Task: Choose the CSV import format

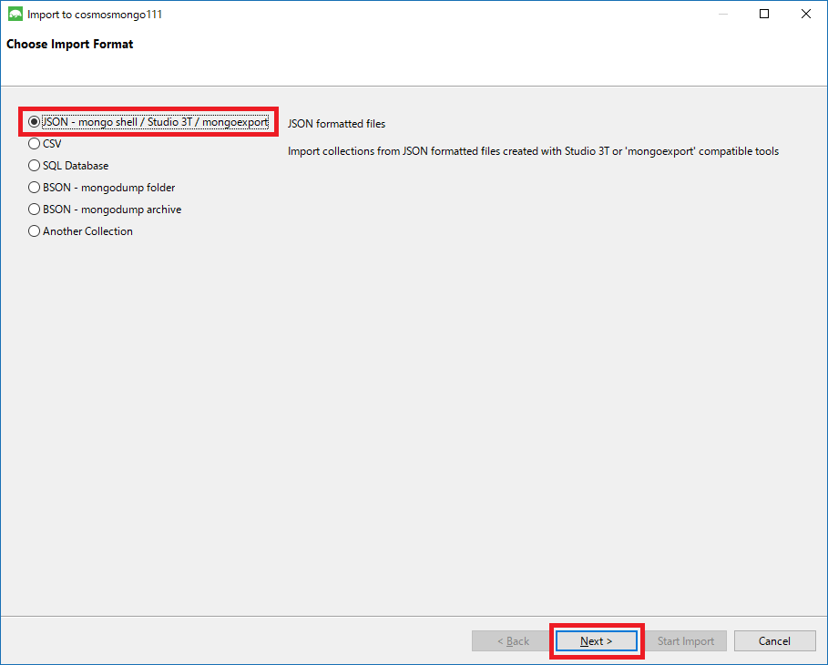Action: (45, 144)
